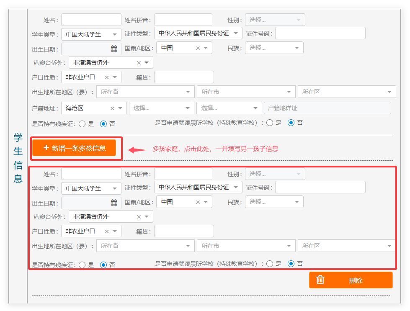Click 新增一条多孩信息 button

(x=74, y=148)
